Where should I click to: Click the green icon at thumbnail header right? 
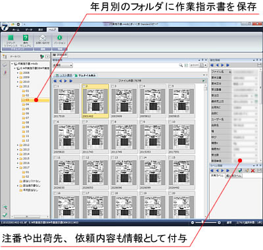(x=204, y=81)
